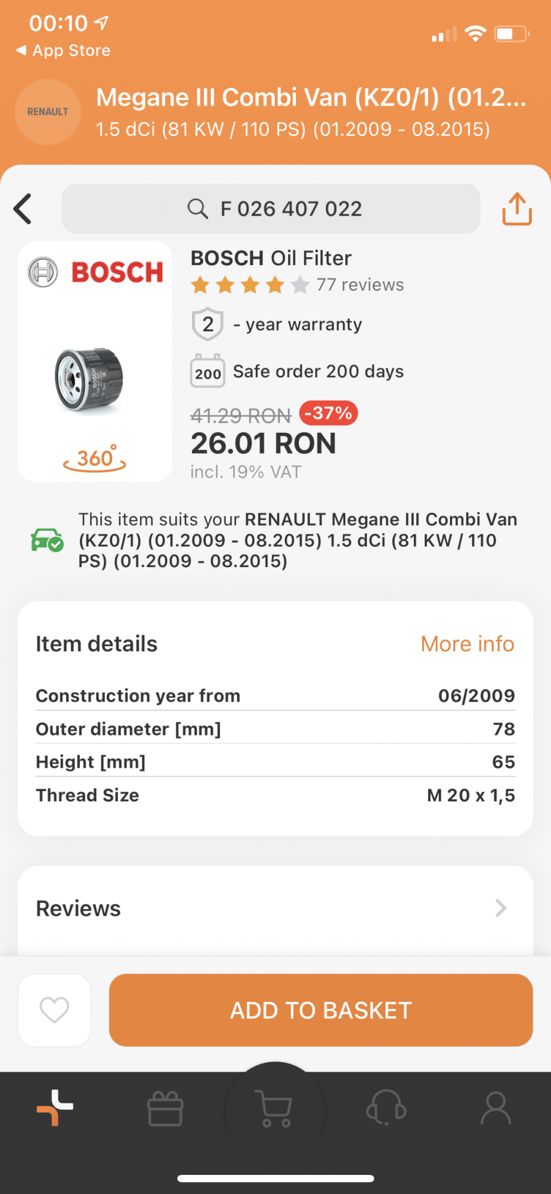This screenshot has width=551, height=1194.
Task: Tap the More info link
Action: coord(467,644)
